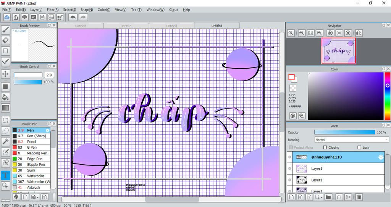This screenshot has height=207, width=391.
Task: Open the Filter menu
Action: (x=53, y=10)
